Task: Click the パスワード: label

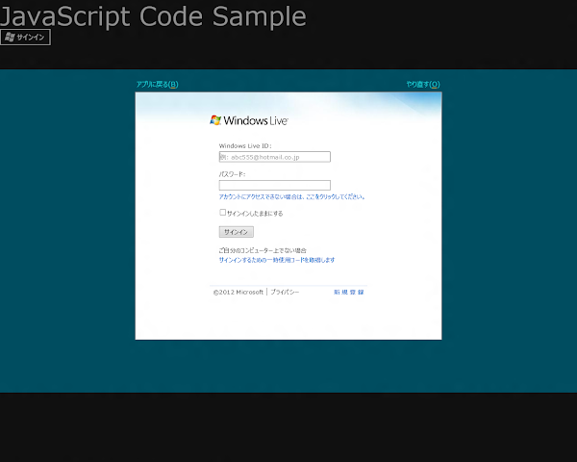Action: [x=232, y=174]
